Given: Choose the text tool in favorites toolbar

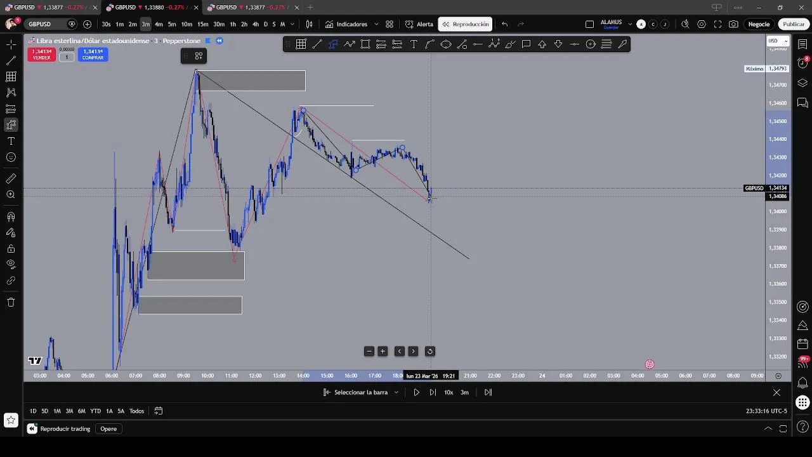Looking at the screenshot, I should click(x=414, y=44).
